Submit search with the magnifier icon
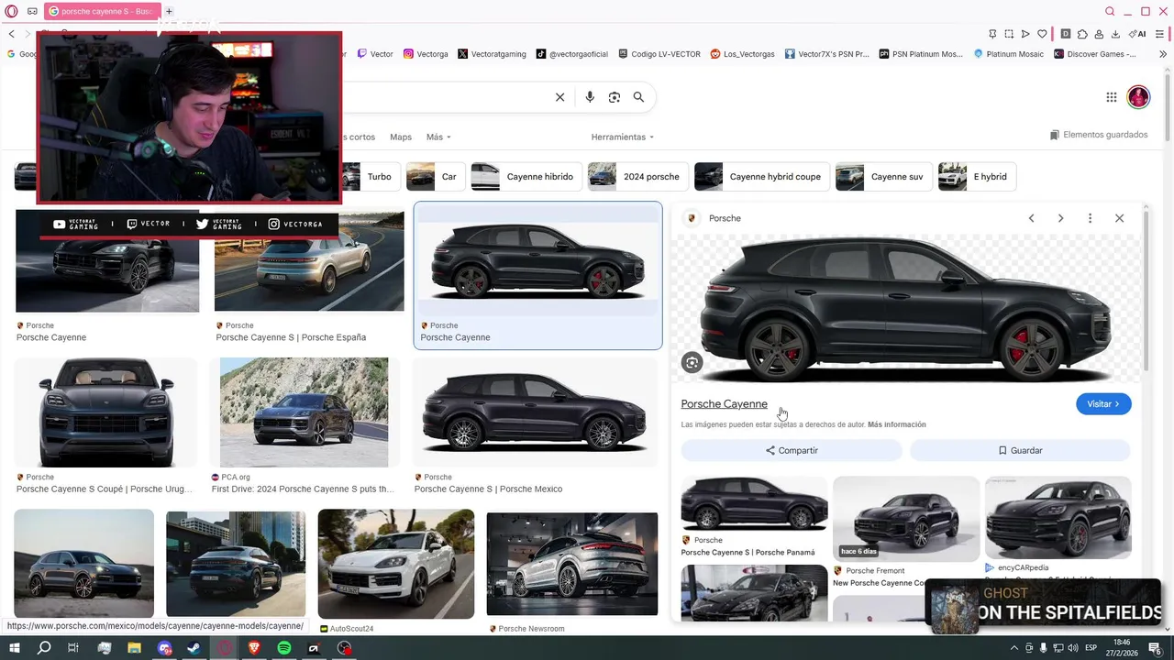 click(638, 97)
